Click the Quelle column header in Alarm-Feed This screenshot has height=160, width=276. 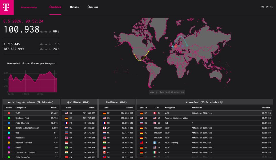(143, 108)
